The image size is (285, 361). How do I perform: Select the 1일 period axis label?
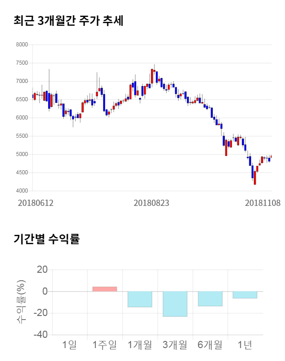click(69, 345)
